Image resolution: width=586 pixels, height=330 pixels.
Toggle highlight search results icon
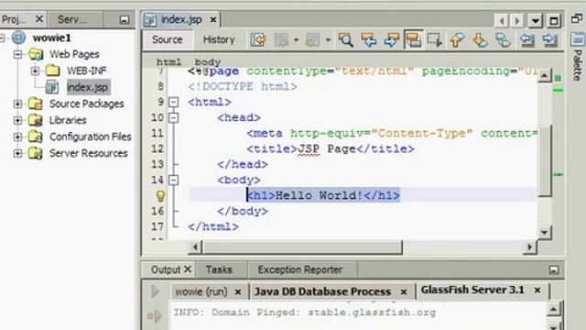pos(413,39)
